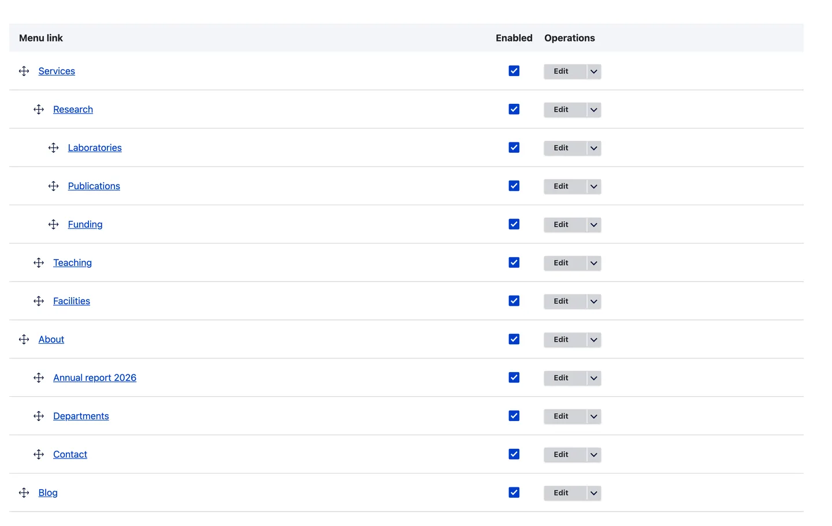Expand the operations dropdown for Teaching

tap(594, 263)
